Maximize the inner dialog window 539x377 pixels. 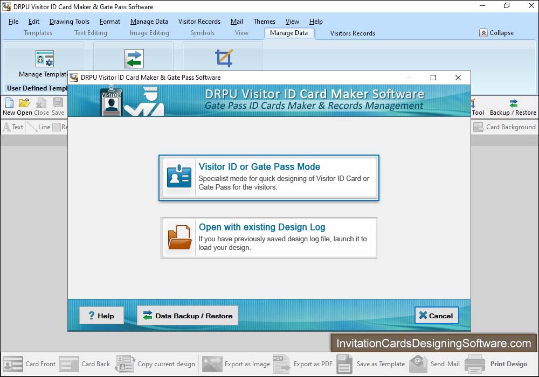tap(433, 78)
